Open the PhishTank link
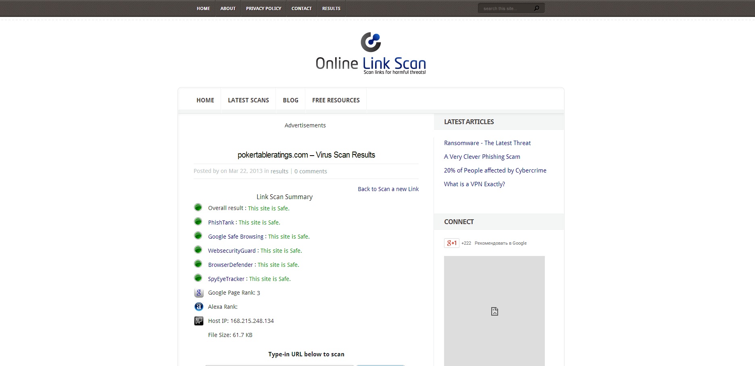This screenshot has height=366, width=755. click(221, 223)
